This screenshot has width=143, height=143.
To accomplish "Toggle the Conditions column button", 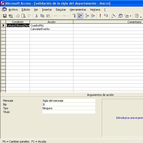I will 80,16.
